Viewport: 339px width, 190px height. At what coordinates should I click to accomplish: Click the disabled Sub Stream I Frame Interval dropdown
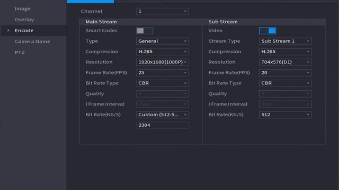coord(285,104)
